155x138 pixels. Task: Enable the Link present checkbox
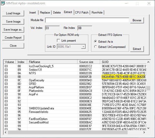[58, 40]
